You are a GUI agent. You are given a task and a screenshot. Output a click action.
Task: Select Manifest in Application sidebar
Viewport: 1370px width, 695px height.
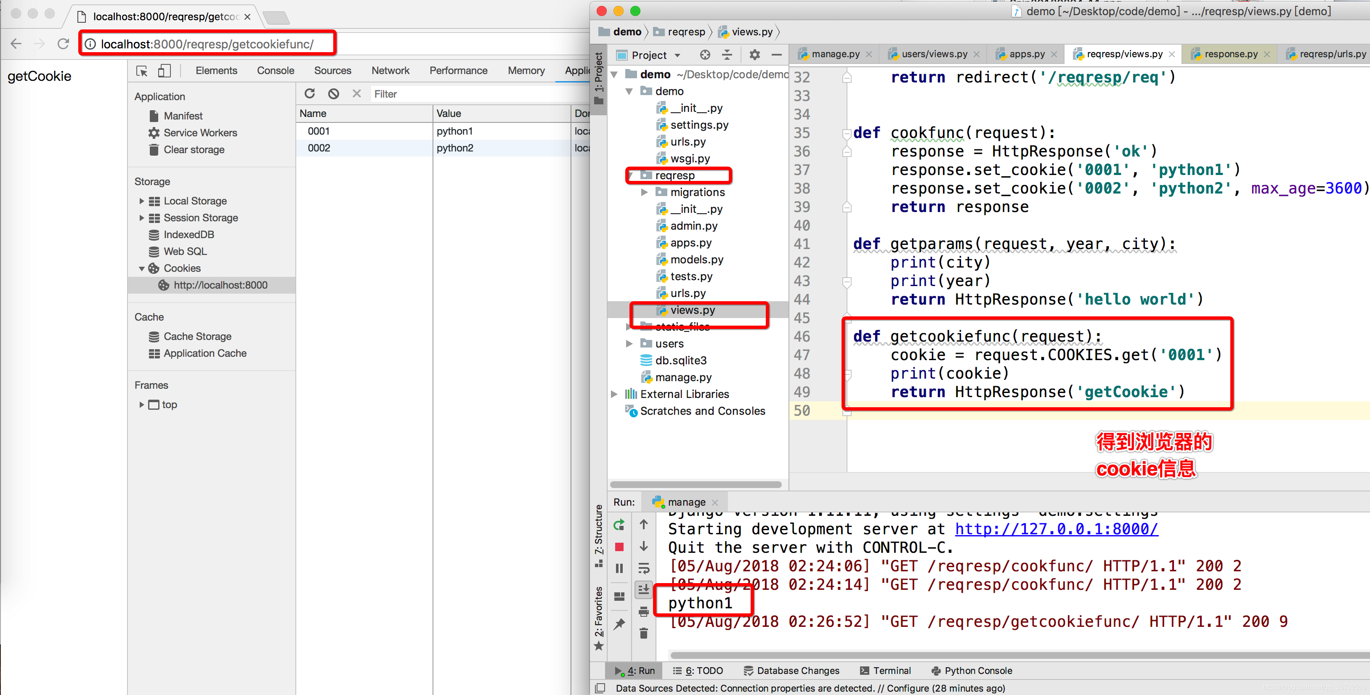pyautogui.click(x=183, y=116)
